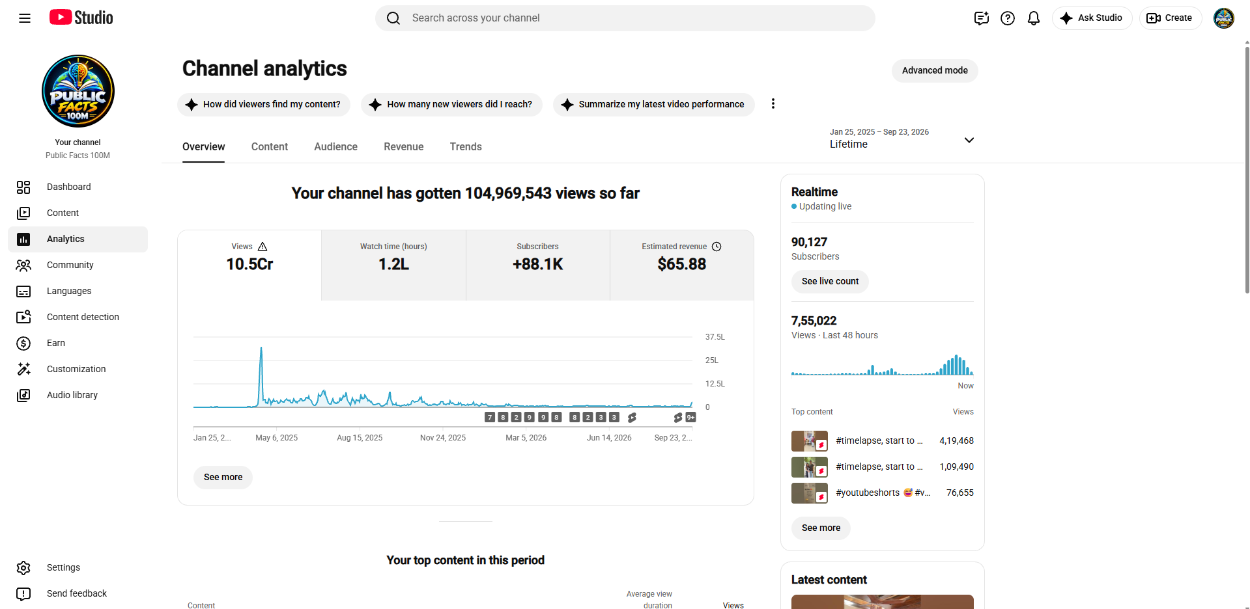Open Audio library in the sidebar
This screenshot has width=1250, height=609.
(x=78, y=395)
